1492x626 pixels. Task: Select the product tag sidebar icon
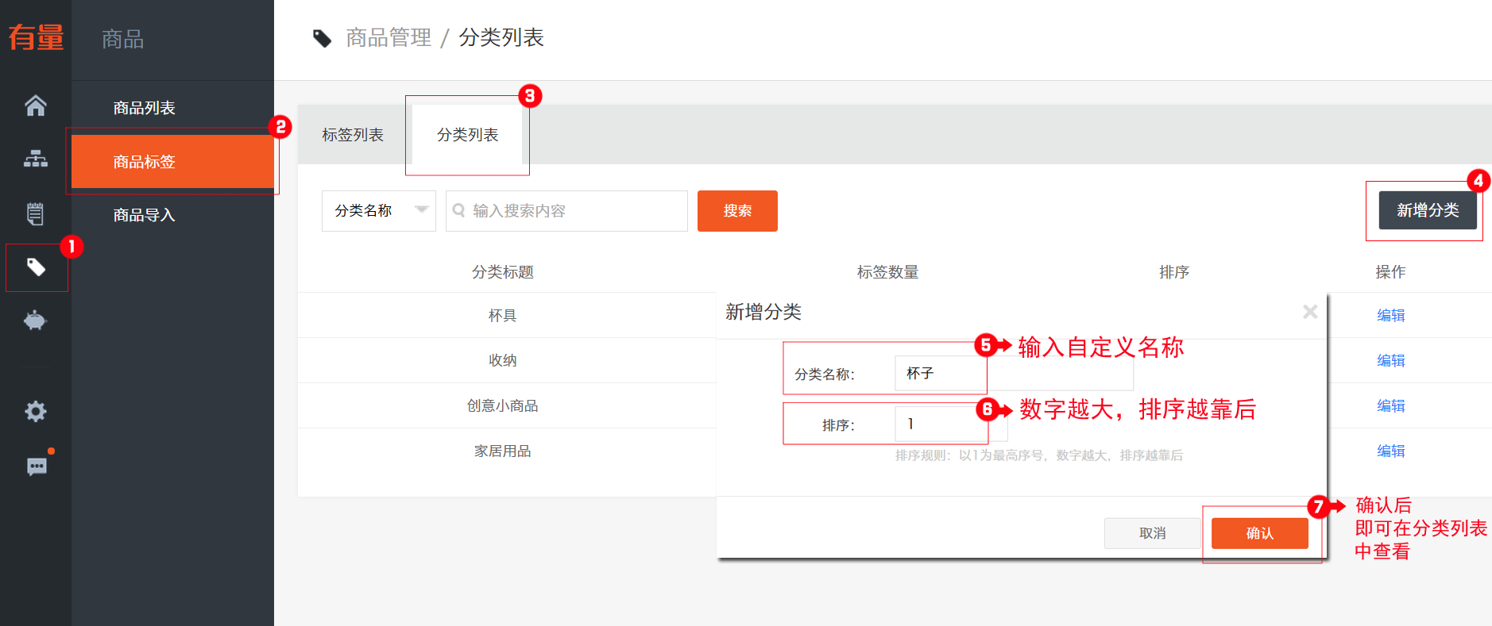[x=36, y=267]
